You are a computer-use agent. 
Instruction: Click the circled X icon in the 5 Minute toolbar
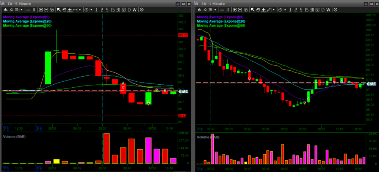[142, 9]
